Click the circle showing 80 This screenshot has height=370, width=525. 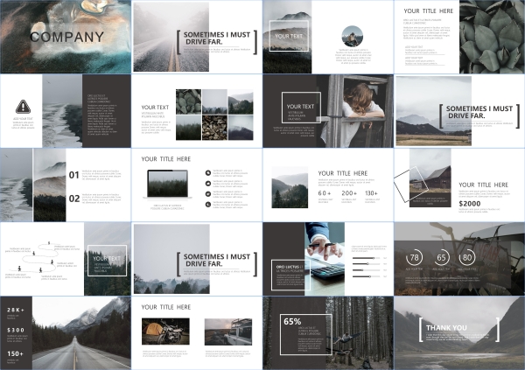pyautogui.click(x=468, y=257)
